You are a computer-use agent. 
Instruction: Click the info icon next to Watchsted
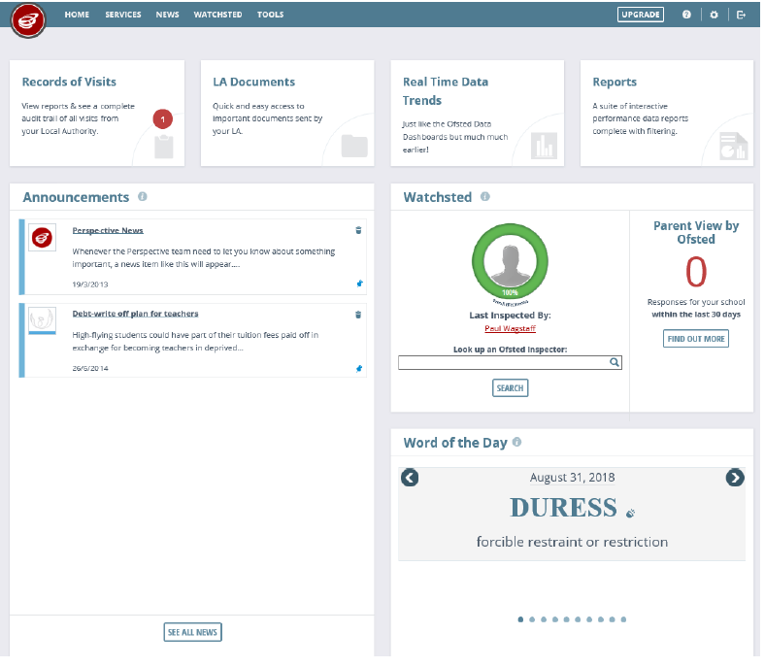coord(485,197)
